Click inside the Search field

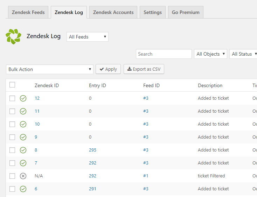point(164,54)
